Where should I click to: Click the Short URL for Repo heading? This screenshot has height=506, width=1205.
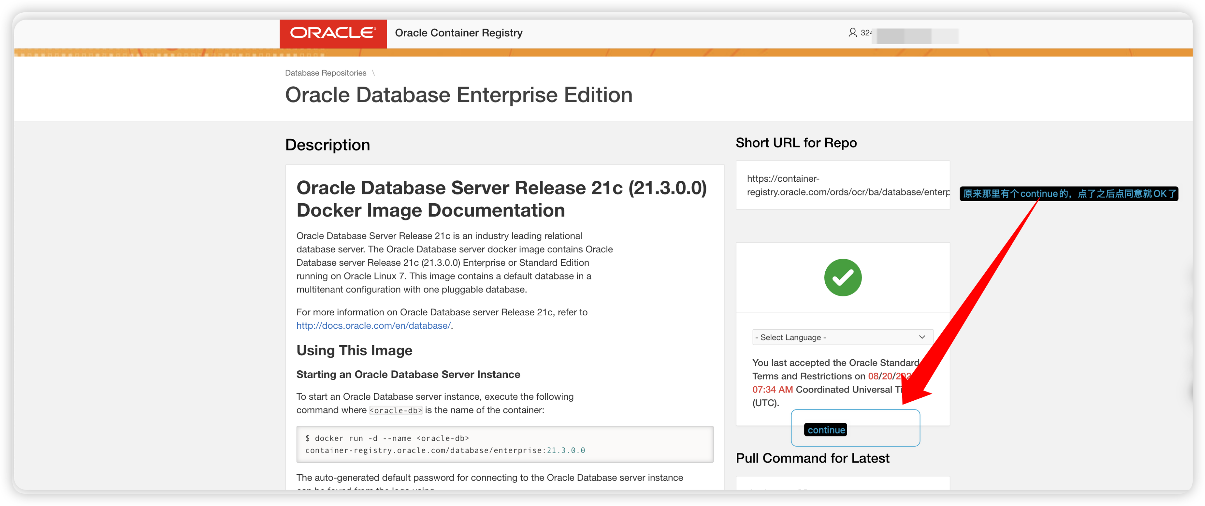click(x=796, y=143)
